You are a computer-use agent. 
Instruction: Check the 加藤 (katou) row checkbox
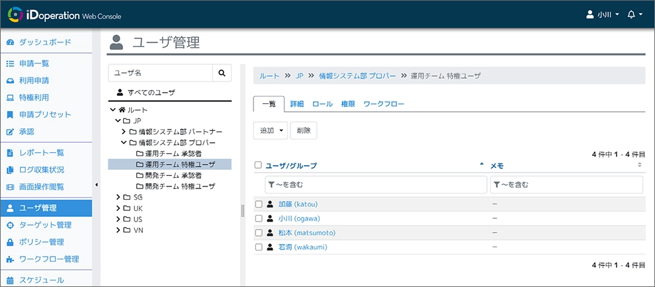(259, 204)
